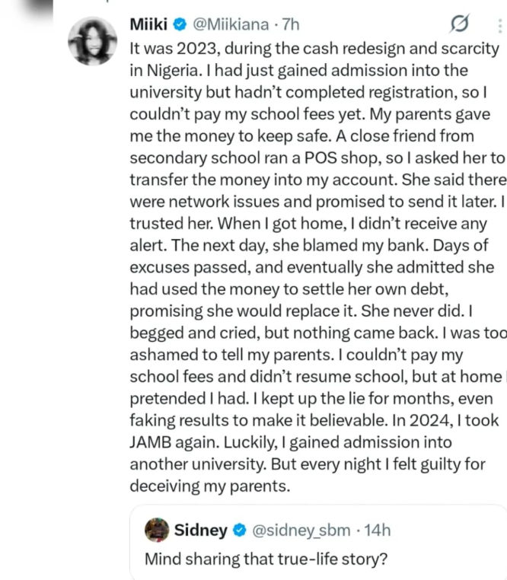Open the tweet's three-dot more menu

[499, 26]
